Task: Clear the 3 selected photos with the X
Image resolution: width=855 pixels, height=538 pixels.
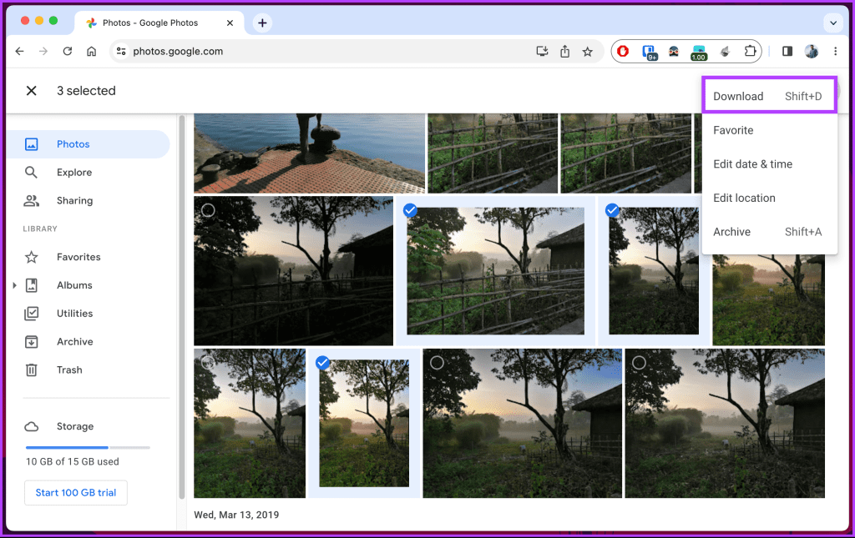Action: [x=31, y=90]
